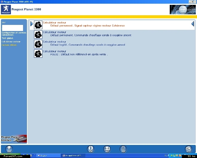Select engine icon of the P1632 fault row

(x=38, y=54)
